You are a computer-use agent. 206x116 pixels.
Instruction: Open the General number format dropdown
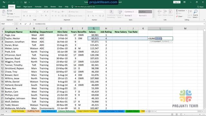(104, 12)
